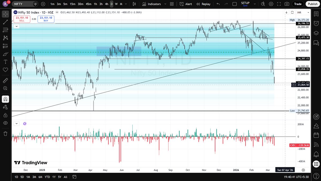
Task: Toggle hide all drawings eye icon
Action: 5,123
